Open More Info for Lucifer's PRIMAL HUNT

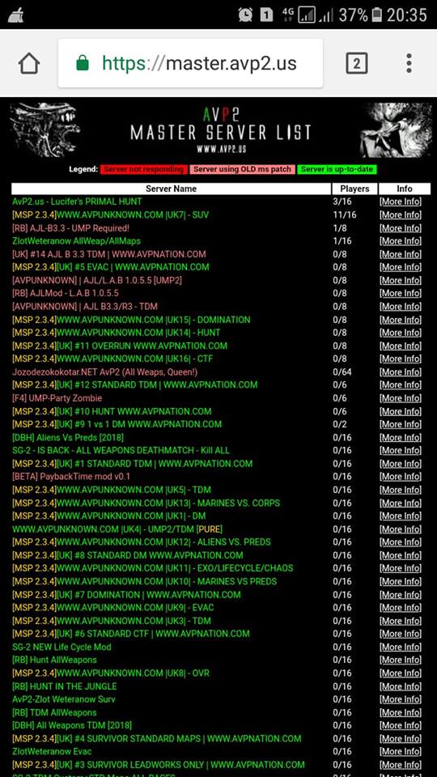(401, 202)
